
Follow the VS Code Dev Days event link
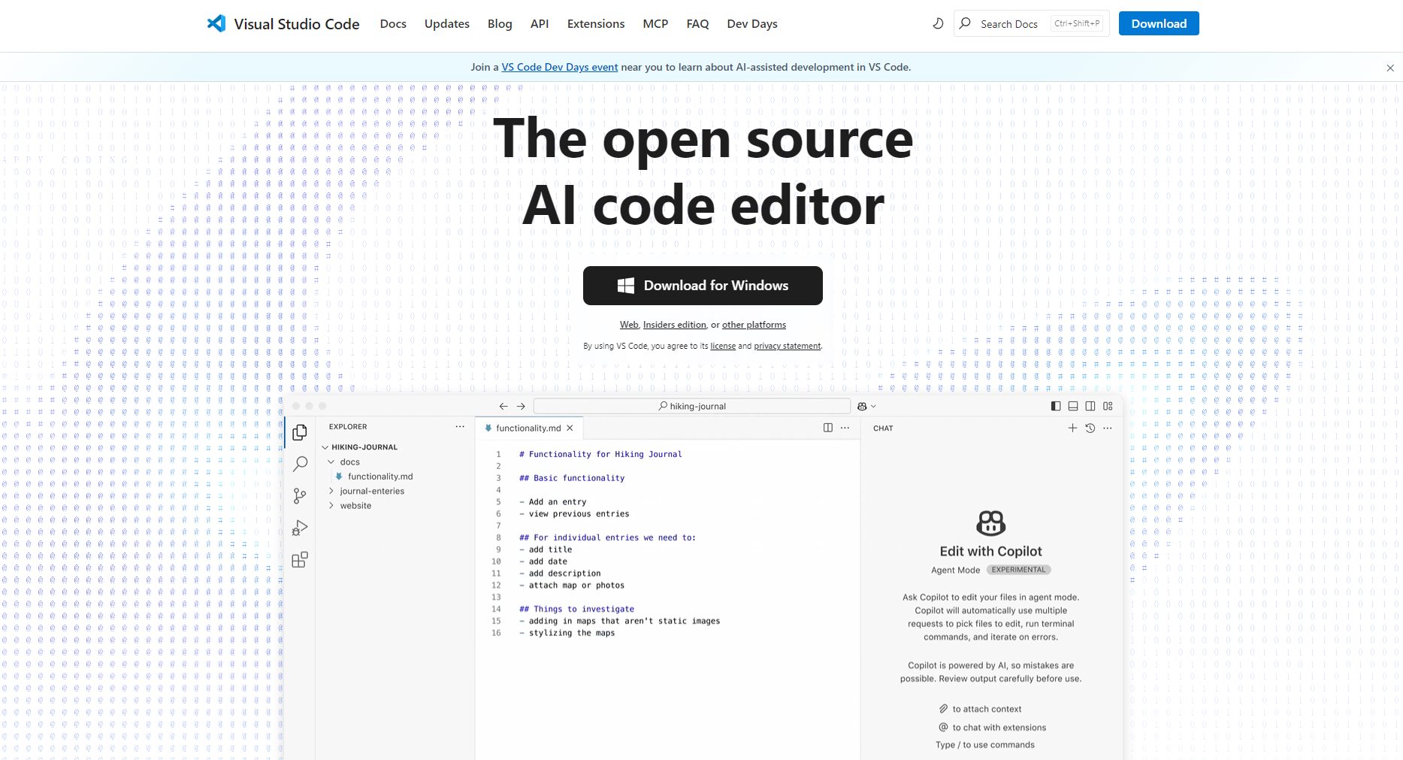pyautogui.click(x=560, y=67)
